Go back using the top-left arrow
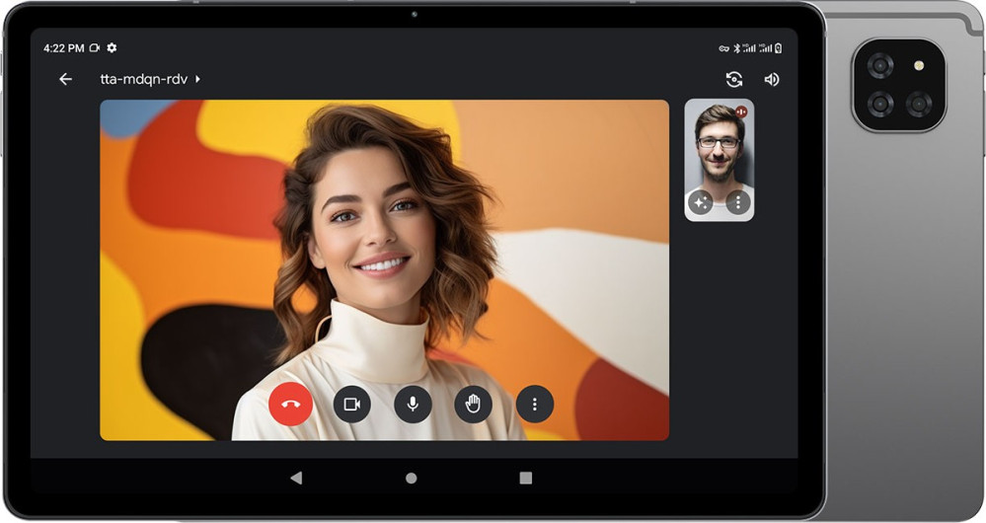The width and height of the screenshot is (986, 523). point(65,80)
